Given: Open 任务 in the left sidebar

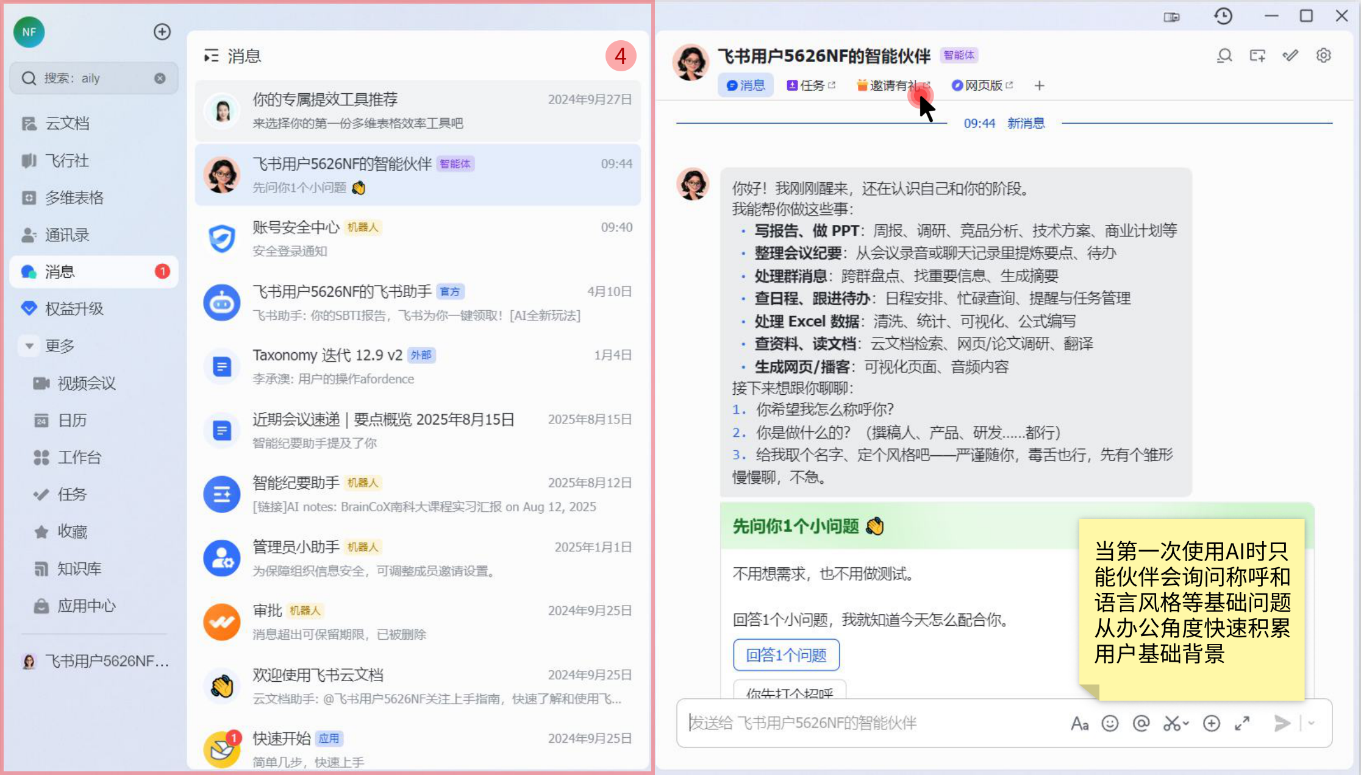Looking at the screenshot, I should (x=94, y=494).
